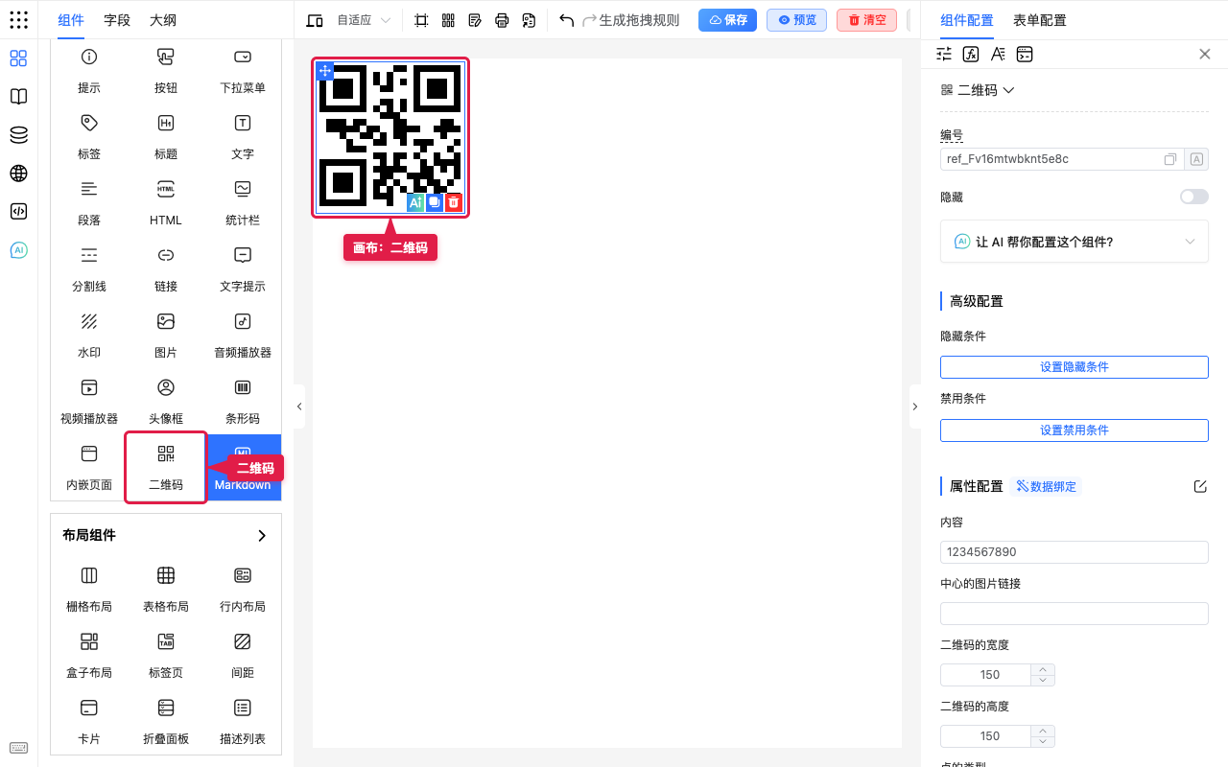Click the edit note toolbar icon
Image resolution: width=1228 pixels, height=767 pixels.
coord(475,20)
